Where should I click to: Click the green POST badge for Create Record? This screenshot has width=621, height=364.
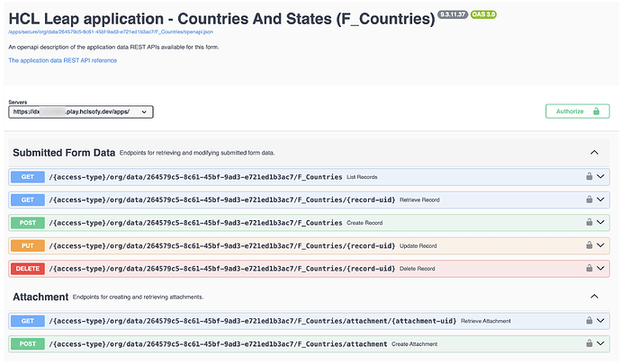[x=27, y=222]
